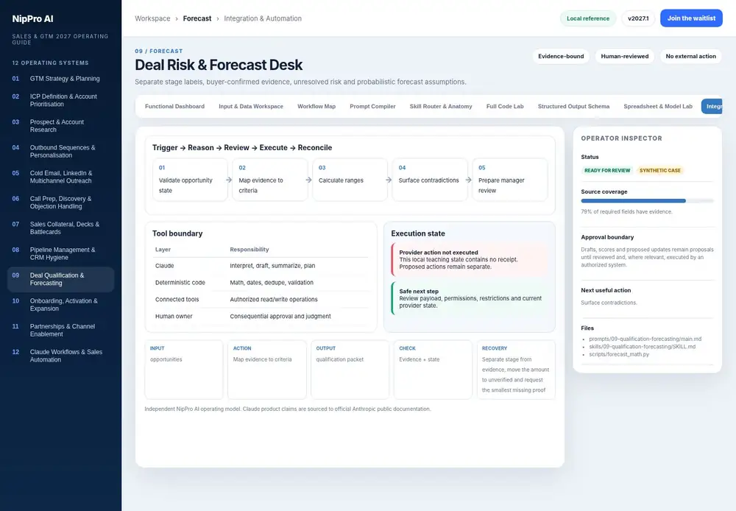Click arrow between steps 02 and 03
Screen dimensions: 736x511
point(308,180)
